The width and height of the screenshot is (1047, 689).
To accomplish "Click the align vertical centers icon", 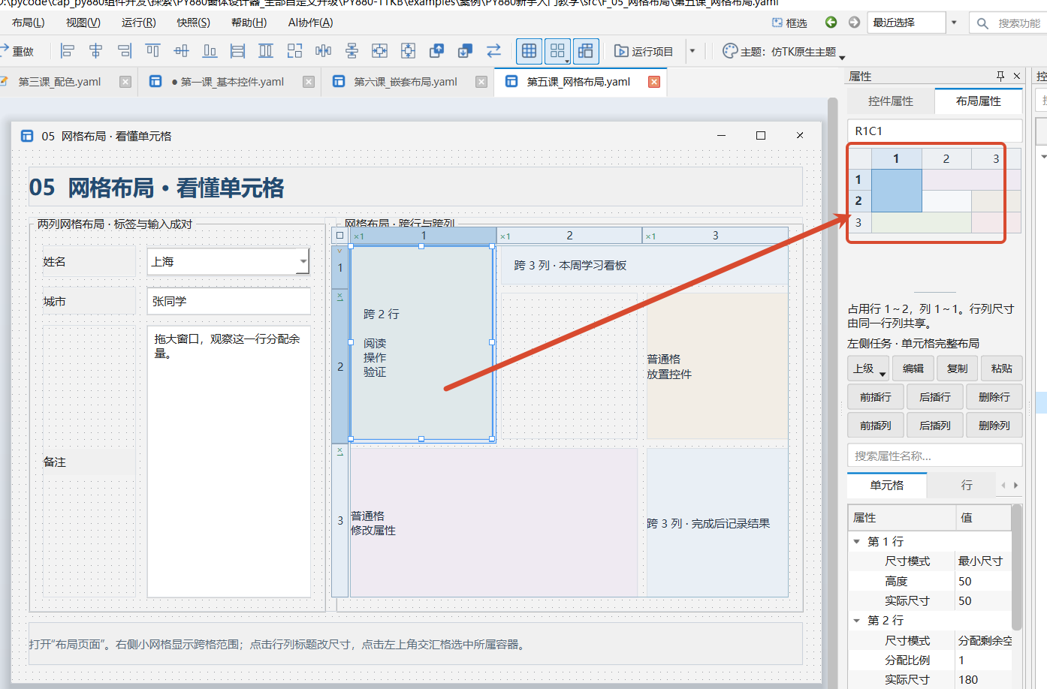I will pos(182,51).
